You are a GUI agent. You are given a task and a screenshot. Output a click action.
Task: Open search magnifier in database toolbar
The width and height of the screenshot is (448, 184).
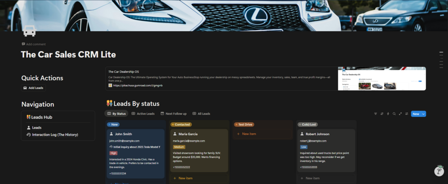pos(394,114)
